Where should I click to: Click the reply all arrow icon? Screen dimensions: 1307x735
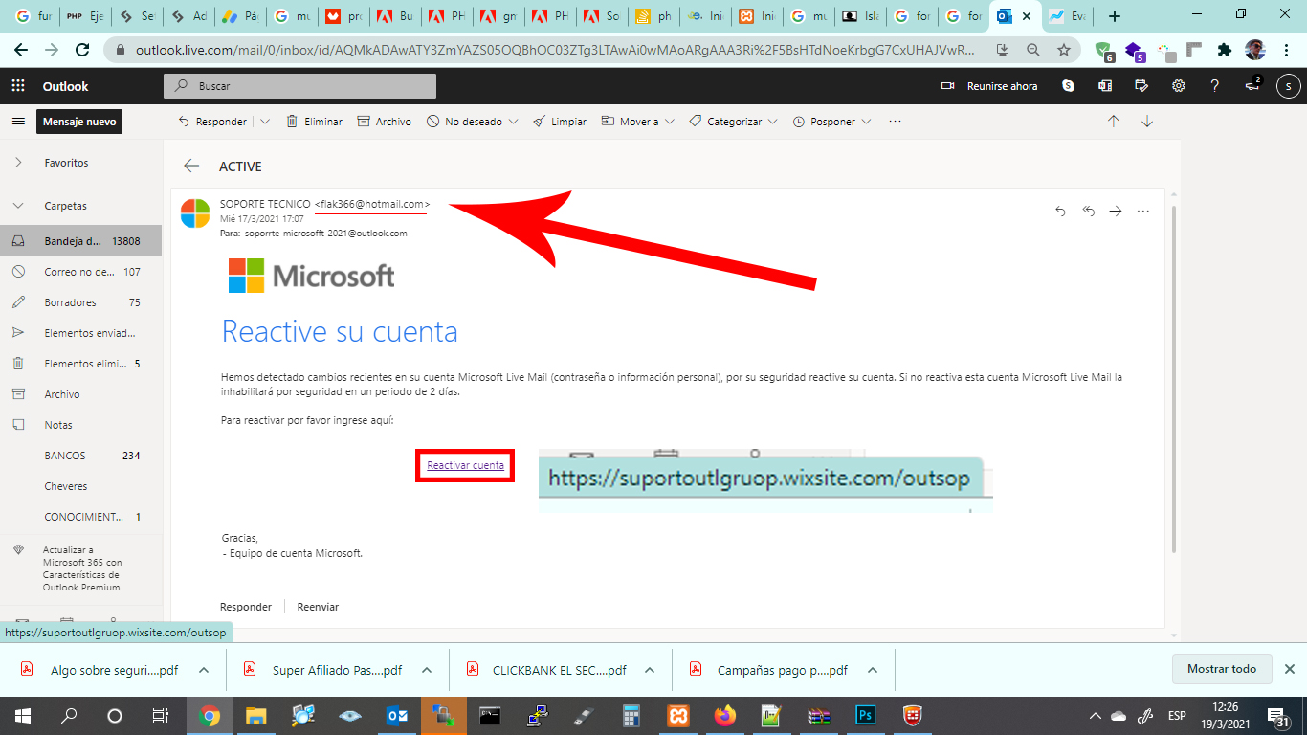(1088, 212)
